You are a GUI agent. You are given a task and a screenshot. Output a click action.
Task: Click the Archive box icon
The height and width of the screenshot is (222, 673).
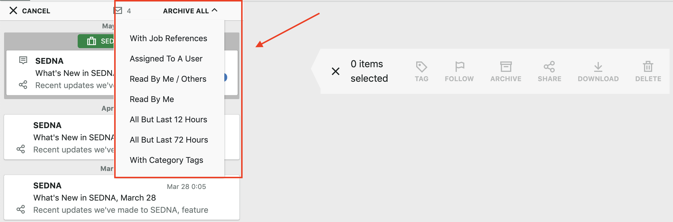tap(506, 67)
